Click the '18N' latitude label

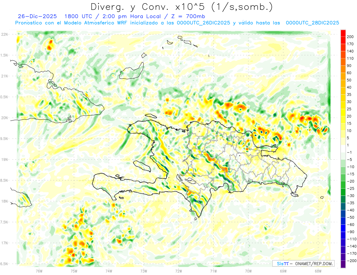(x=5, y=201)
